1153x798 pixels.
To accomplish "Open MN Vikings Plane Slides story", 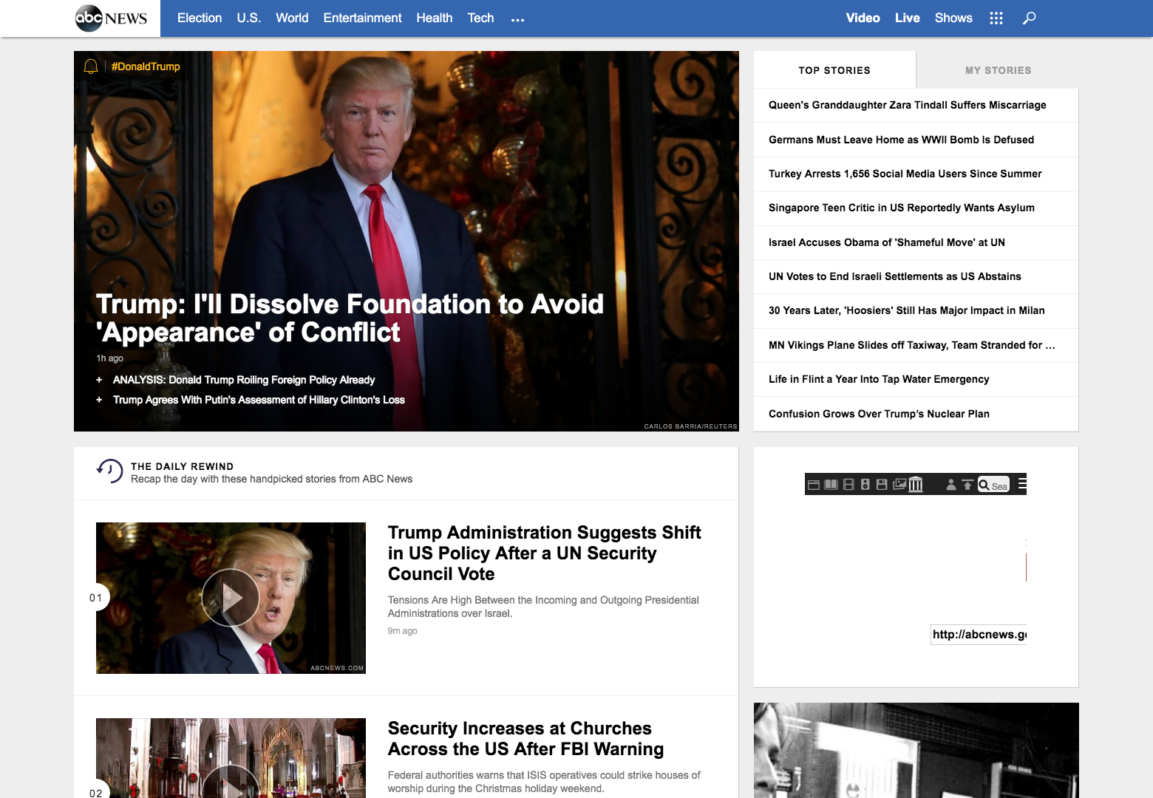I will click(912, 345).
